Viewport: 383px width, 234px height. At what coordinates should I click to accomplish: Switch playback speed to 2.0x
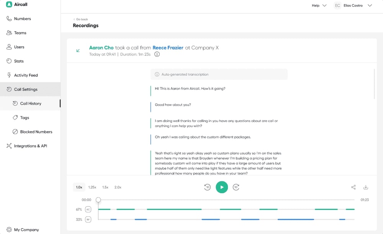coord(118,187)
